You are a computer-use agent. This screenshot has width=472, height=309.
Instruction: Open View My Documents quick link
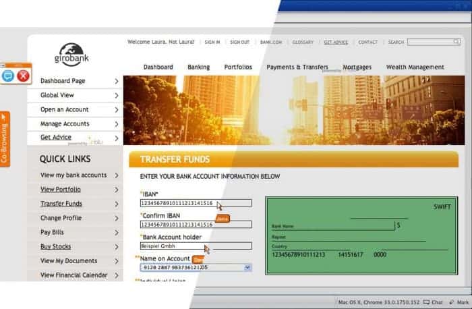69,261
